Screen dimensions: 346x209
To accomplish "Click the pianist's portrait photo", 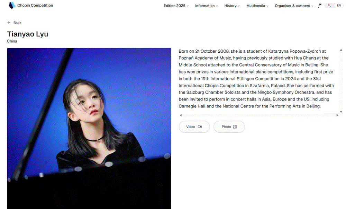I will coord(89,128).
